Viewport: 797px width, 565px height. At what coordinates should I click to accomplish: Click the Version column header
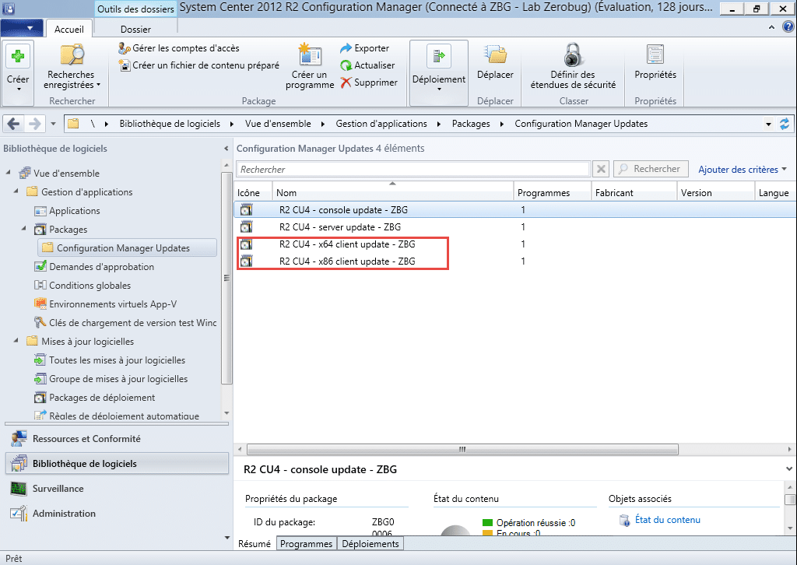pos(716,192)
